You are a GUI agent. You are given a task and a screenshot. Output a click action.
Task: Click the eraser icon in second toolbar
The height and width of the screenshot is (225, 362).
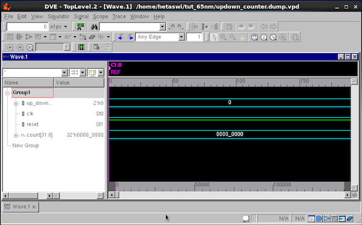(92, 37)
